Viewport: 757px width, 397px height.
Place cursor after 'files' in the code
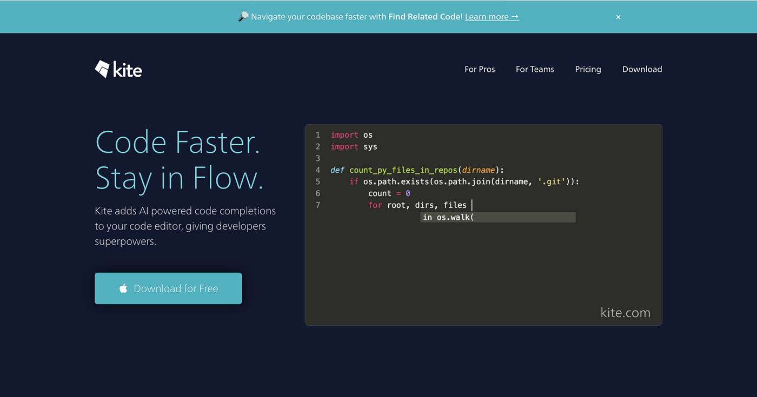[x=472, y=205]
